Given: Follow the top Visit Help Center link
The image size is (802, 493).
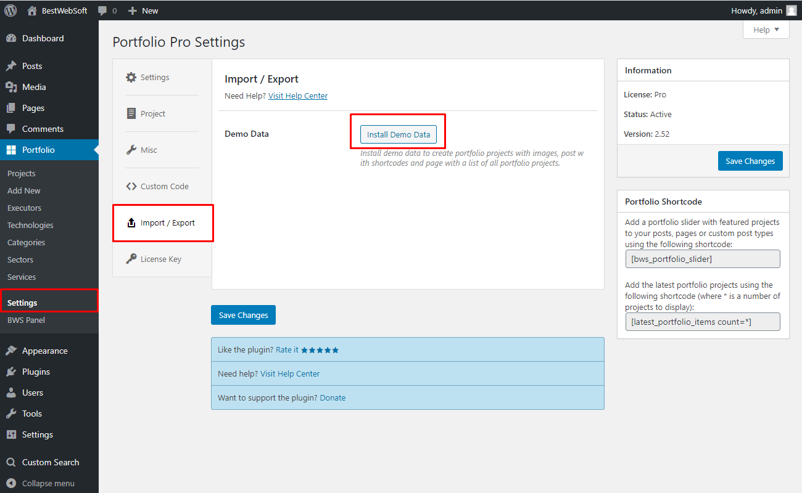Looking at the screenshot, I should [298, 96].
